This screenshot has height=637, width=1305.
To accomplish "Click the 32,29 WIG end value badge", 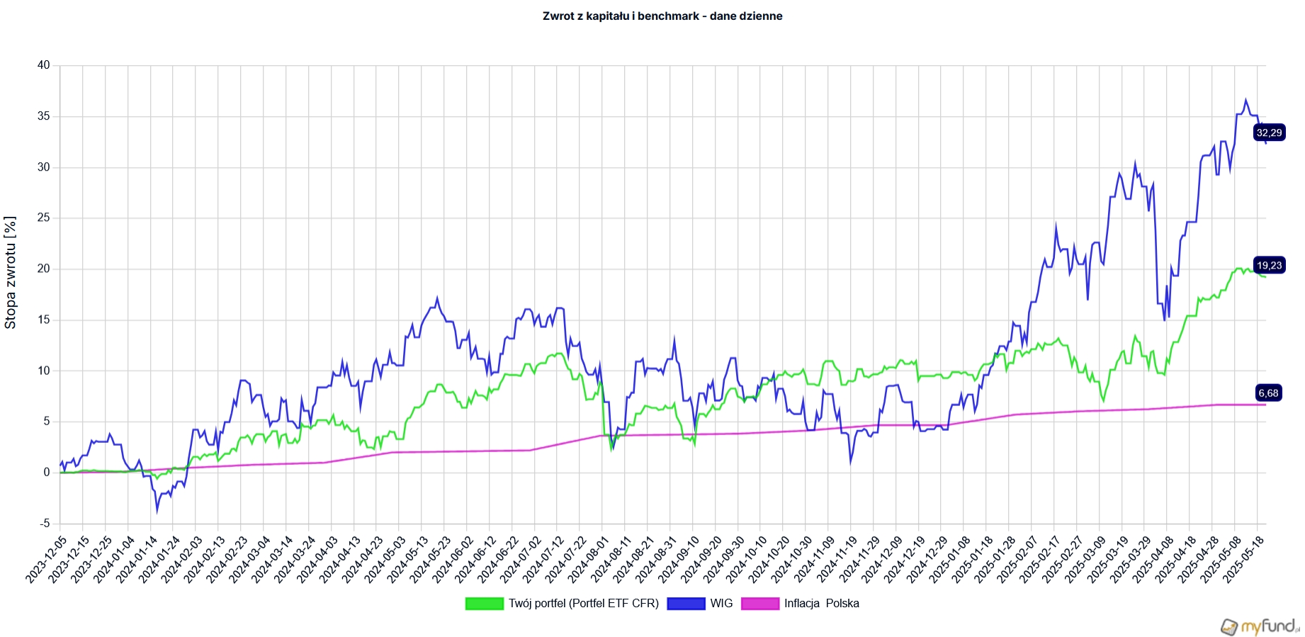I will click(1268, 133).
